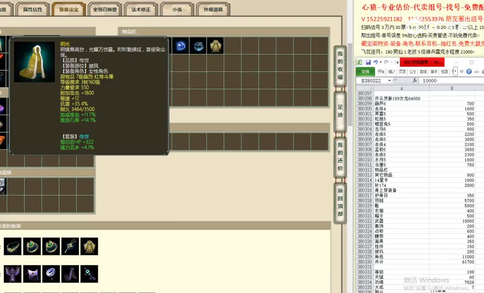This screenshot has height=293, width=484.
Task: Open the 坐骑召唤兽 tab
Action: (x=105, y=9)
